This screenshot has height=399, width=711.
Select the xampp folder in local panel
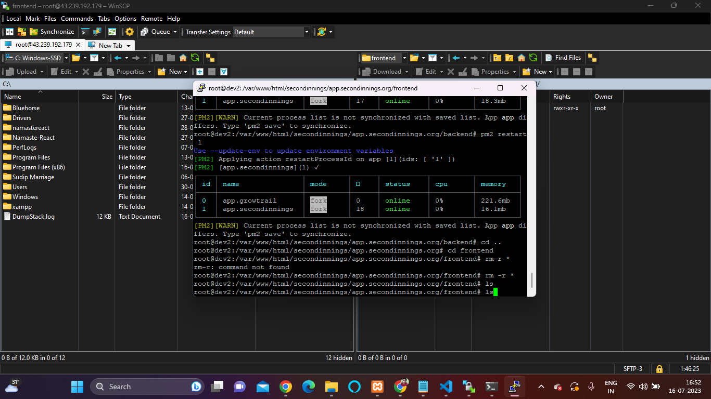pos(22,207)
